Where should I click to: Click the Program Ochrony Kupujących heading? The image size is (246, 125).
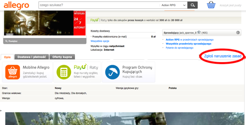pyautogui.click(x=137, y=69)
